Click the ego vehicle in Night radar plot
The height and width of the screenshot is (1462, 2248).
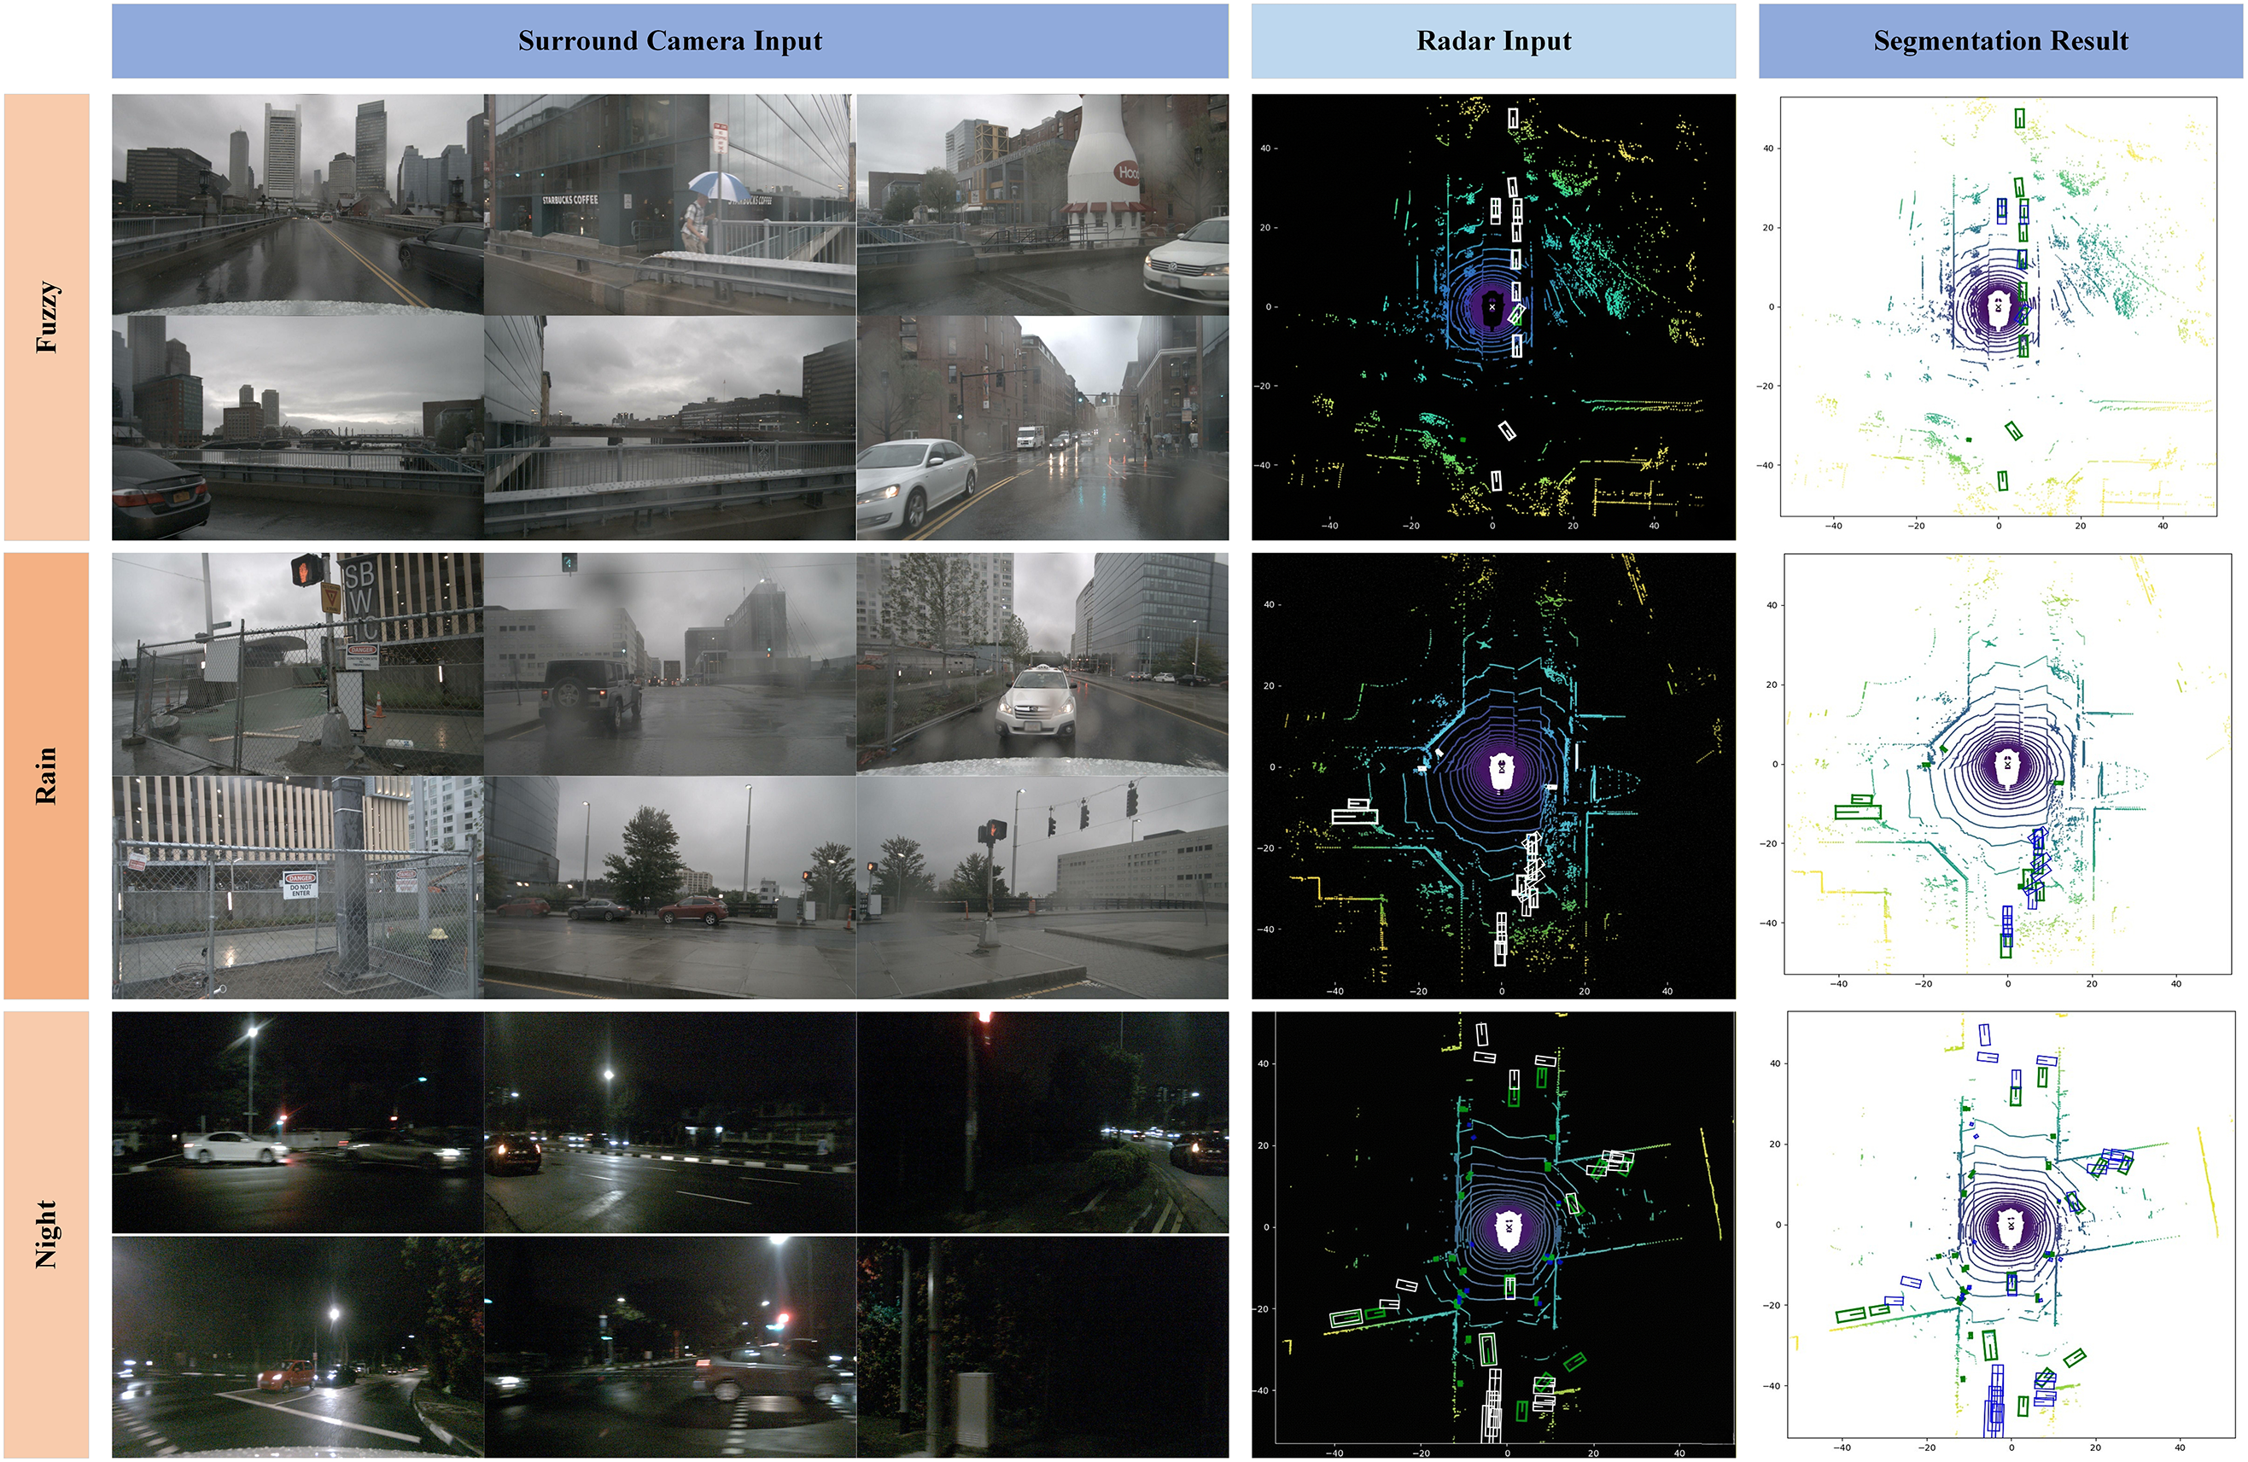point(1509,1230)
